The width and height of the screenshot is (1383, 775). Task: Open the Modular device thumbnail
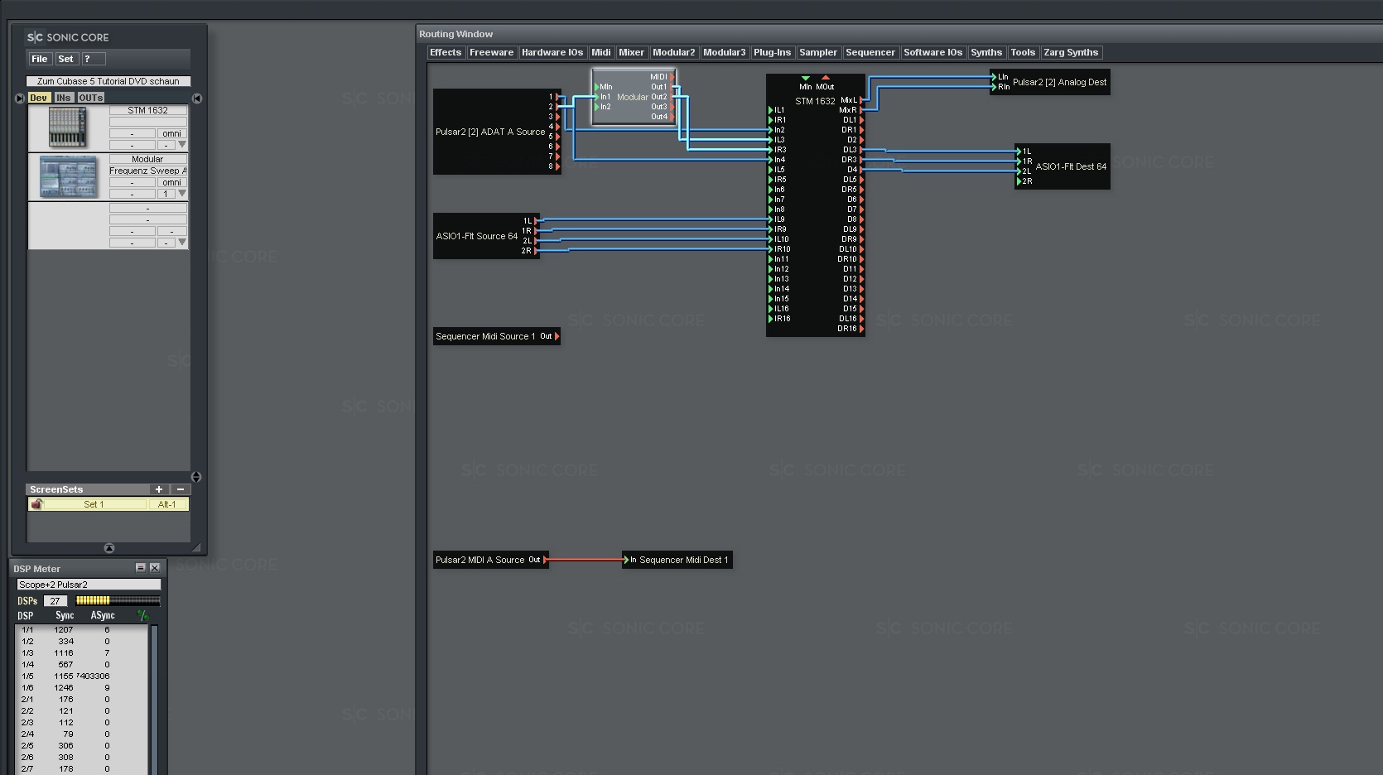pos(68,176)
